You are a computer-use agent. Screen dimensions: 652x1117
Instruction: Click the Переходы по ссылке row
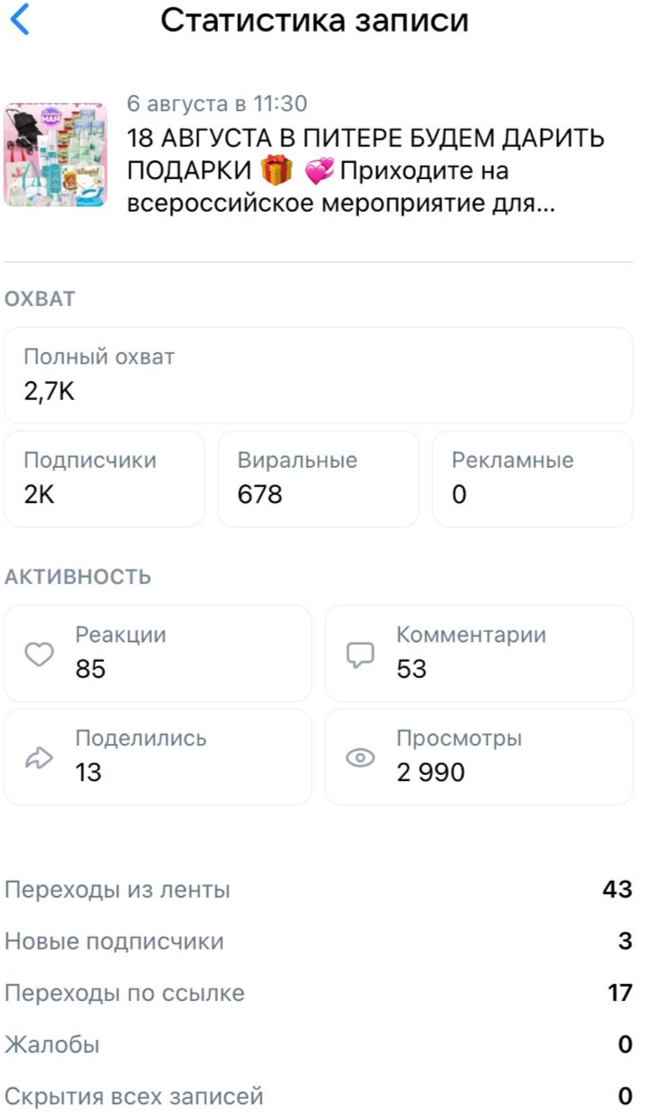pyautogui.click(x=318, y=993)
